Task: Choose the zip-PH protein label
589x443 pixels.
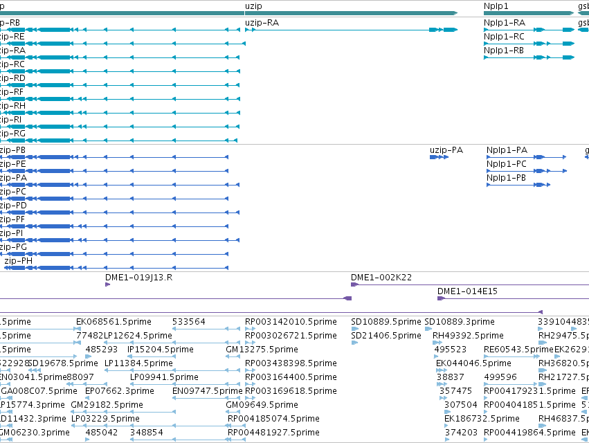Action: 19,261
